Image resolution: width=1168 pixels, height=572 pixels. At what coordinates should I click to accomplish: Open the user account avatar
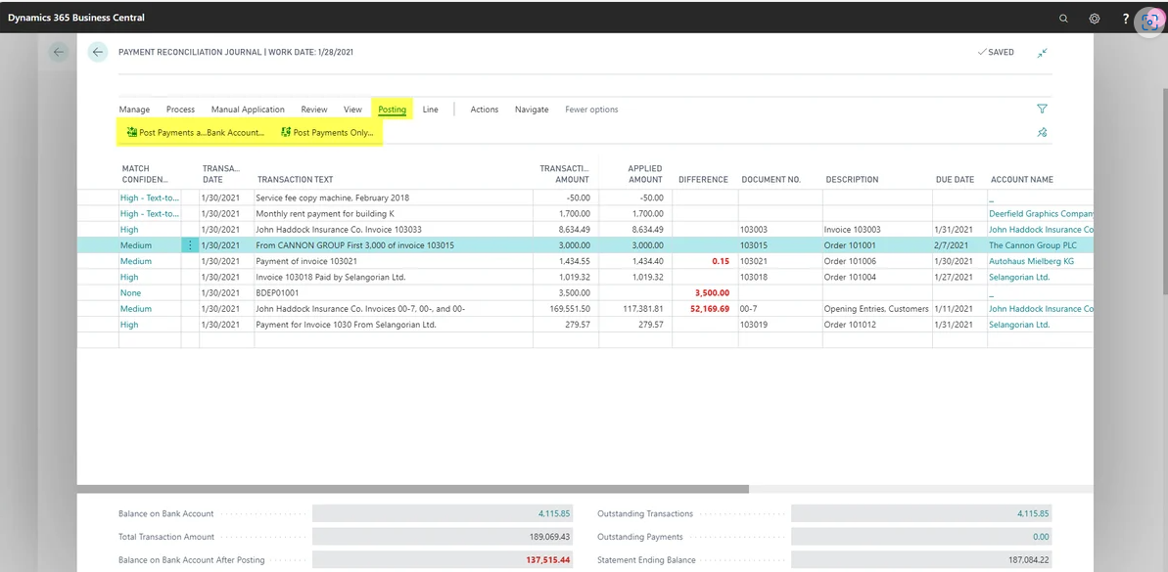coord(1149,21)
